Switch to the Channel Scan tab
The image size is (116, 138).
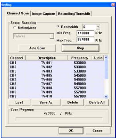(18, 13)
